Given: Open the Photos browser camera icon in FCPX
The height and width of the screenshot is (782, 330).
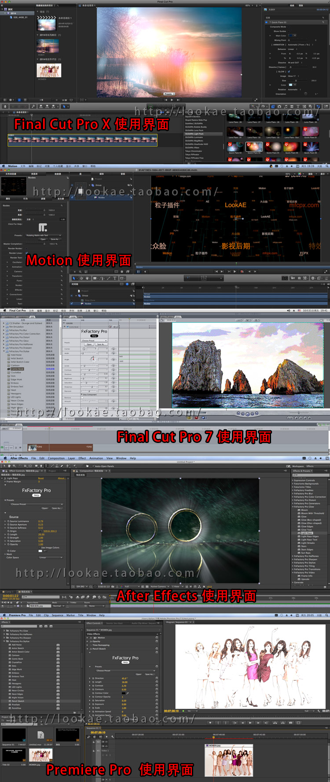Looking at the screenshot, I should tap(279, 107).
